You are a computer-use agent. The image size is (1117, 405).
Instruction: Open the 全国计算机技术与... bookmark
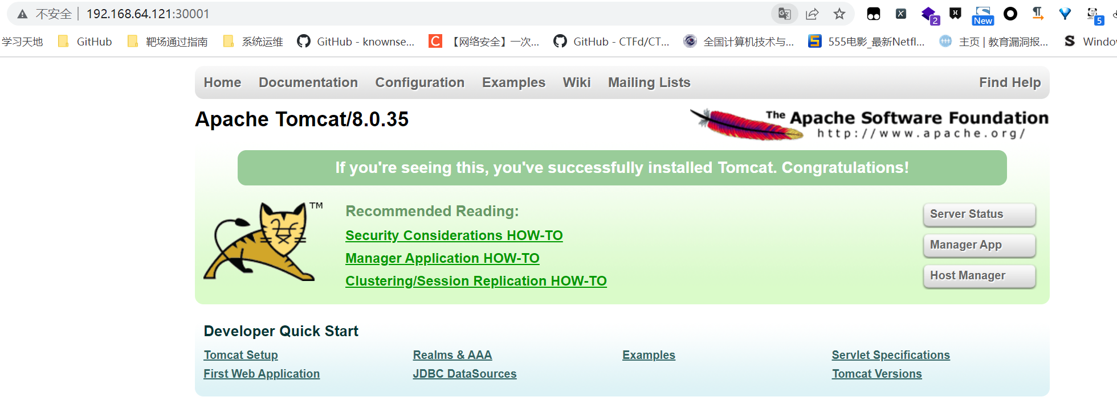click(739, 41)
